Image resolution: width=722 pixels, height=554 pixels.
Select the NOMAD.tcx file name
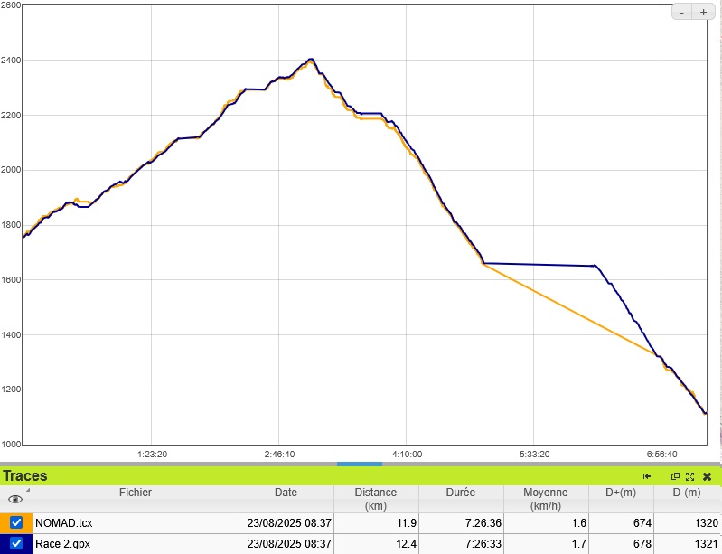coord(63,522)
